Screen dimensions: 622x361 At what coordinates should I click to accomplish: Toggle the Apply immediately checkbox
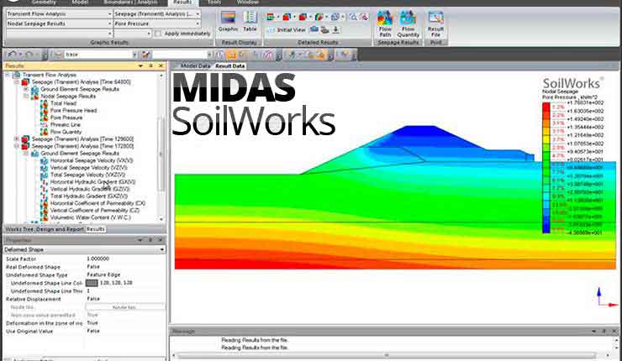tap(158, 34)
